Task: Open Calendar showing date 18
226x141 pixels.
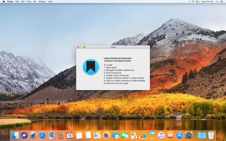Action: point(70,135)
